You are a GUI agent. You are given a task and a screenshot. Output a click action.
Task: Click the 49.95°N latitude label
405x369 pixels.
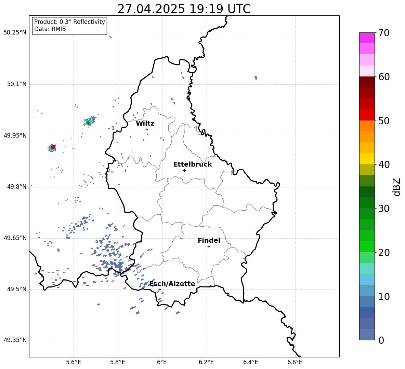[x=15, y=136]
